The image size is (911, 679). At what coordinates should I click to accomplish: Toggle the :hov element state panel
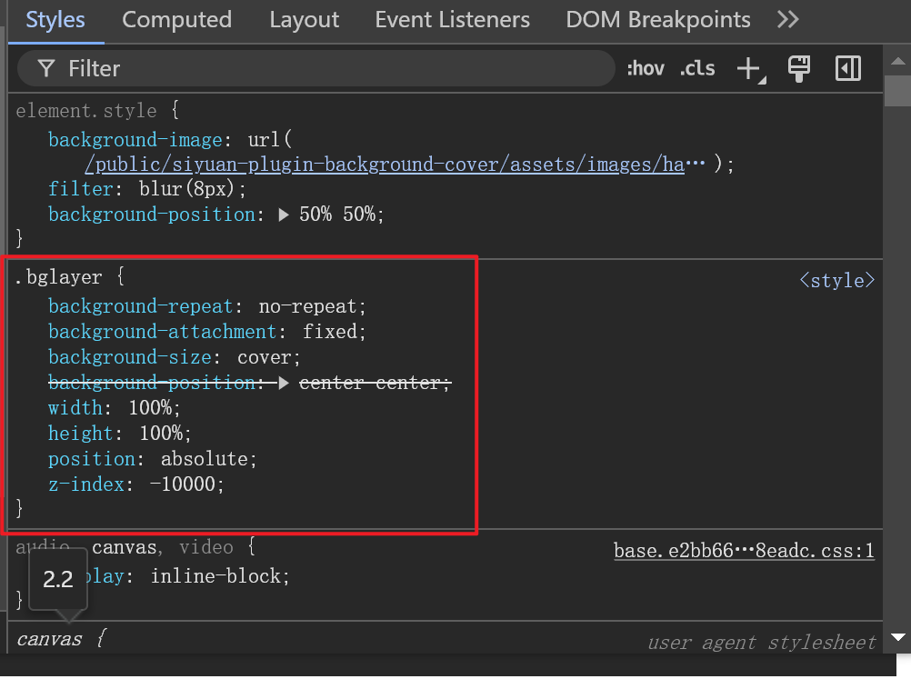[x=645, y=68]
